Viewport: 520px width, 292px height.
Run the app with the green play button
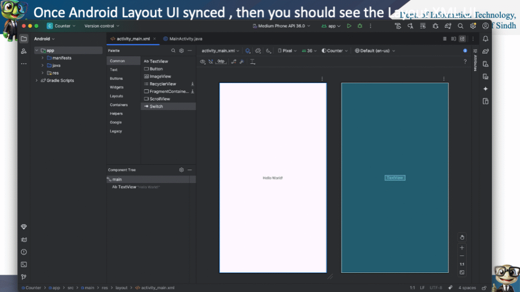tap(349, 26)
